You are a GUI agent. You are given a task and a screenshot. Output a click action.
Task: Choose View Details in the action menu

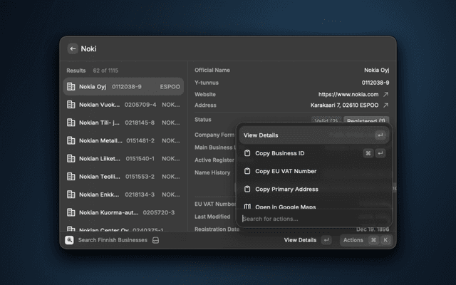coord(314,135)
